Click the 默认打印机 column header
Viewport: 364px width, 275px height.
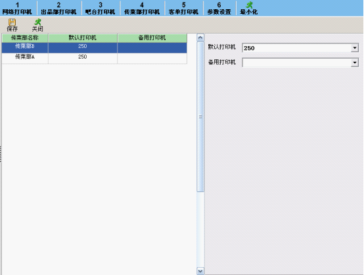[x=82, y=38]
